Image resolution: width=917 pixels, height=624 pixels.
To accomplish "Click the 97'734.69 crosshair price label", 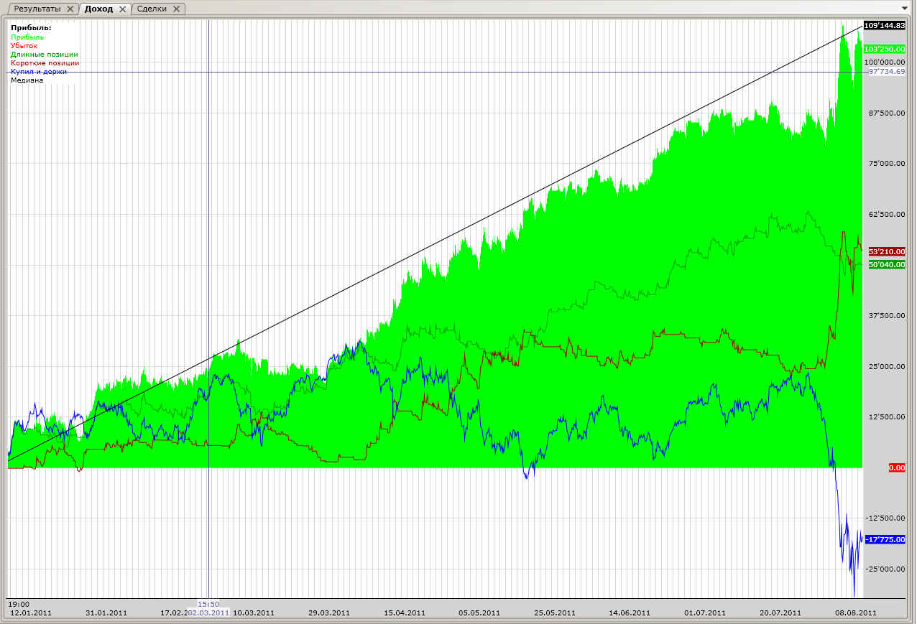I will (887, 72).
